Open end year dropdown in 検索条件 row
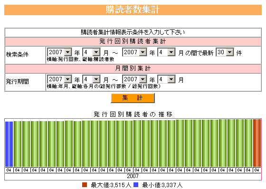The width and height of the screenshot is (266, 189). [x=135, y=52]
